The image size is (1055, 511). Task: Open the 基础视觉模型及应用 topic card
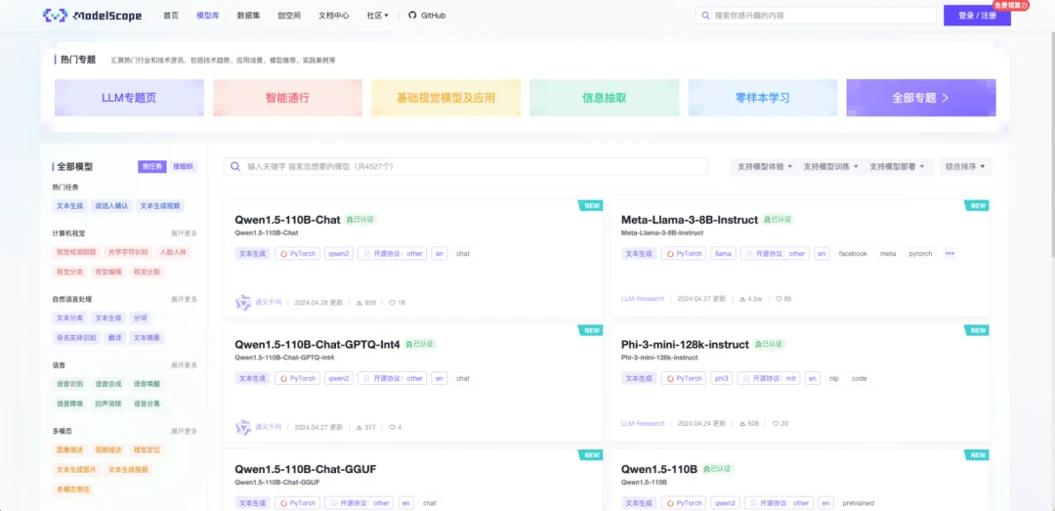pyautogui.click(x=445, y=98)
